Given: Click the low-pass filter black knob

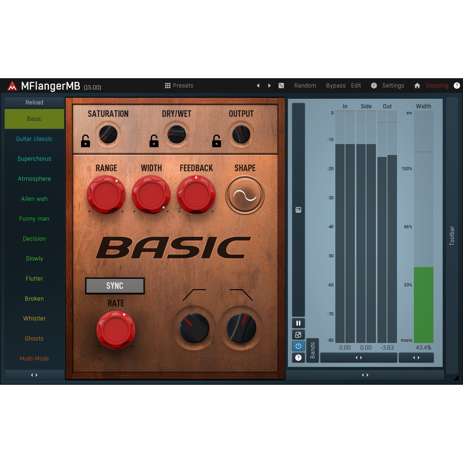Looking at the screenshot, I should [x=241, y=328].
